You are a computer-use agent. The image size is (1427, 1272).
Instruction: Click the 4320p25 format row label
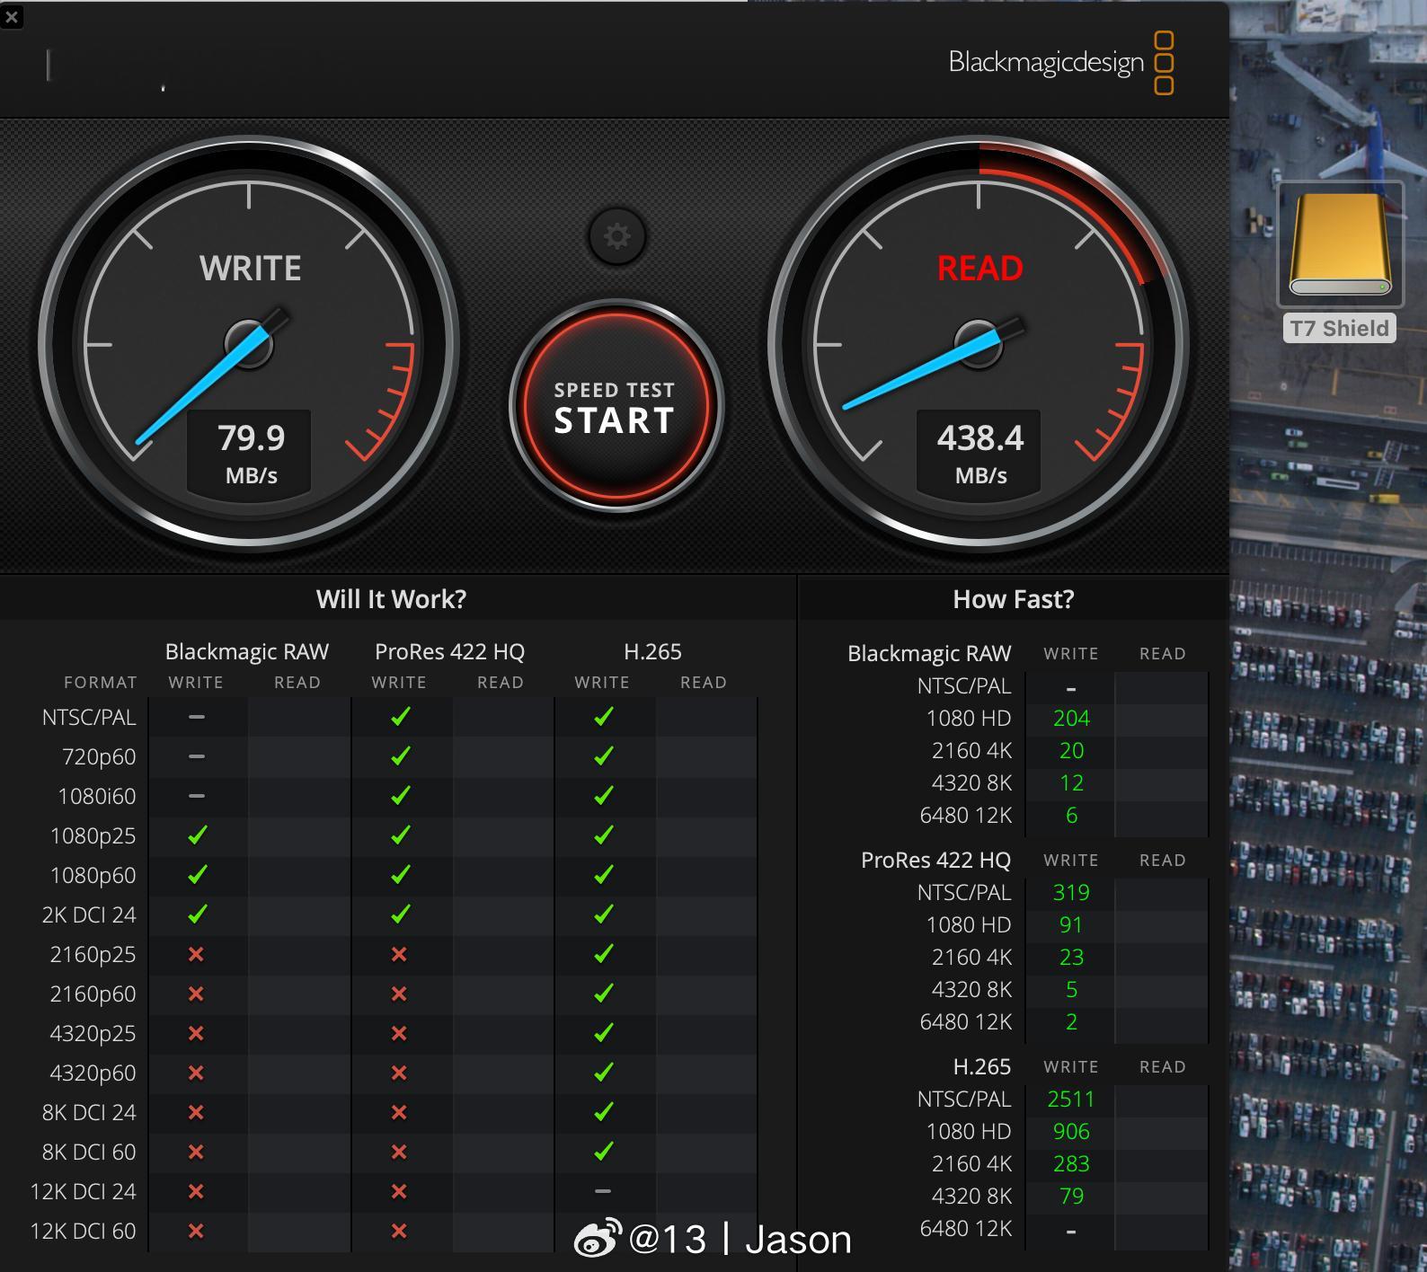tap(93, 1033)
